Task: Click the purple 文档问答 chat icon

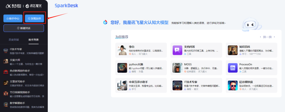Action: point(177,50)
